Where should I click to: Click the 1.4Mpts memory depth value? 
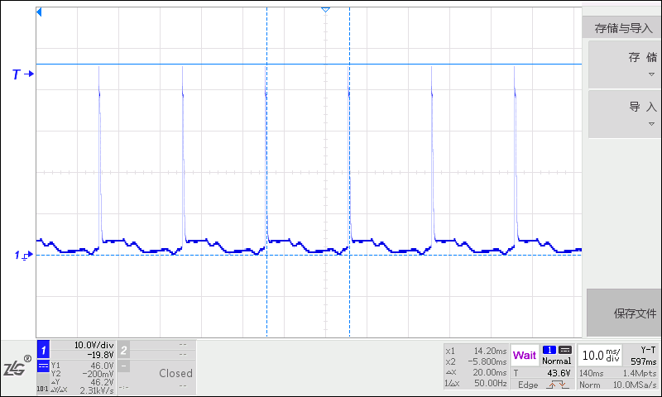[640, 373]
